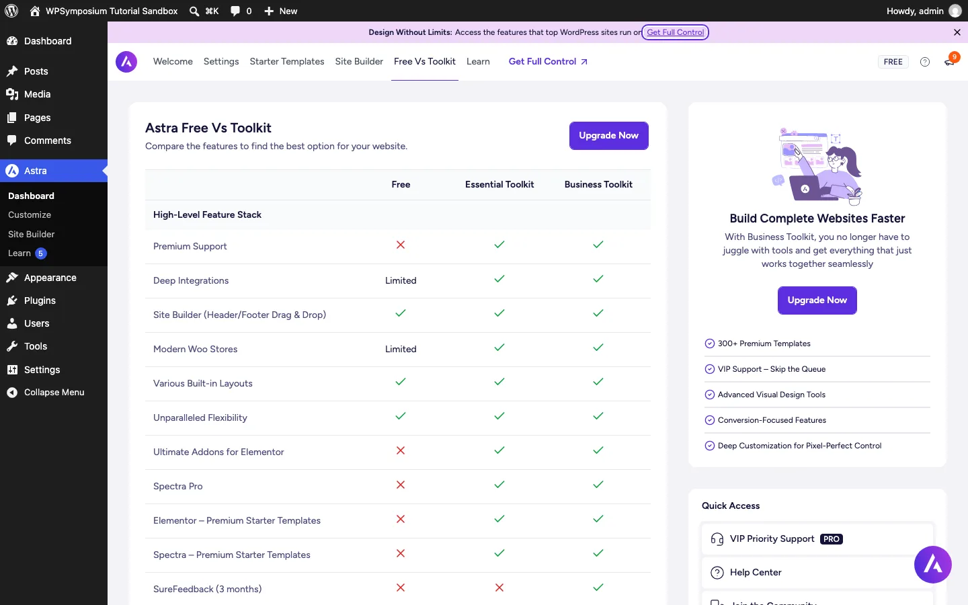Open the WordPress logo menu
This screenshot has height=605, width=968.
11,11
